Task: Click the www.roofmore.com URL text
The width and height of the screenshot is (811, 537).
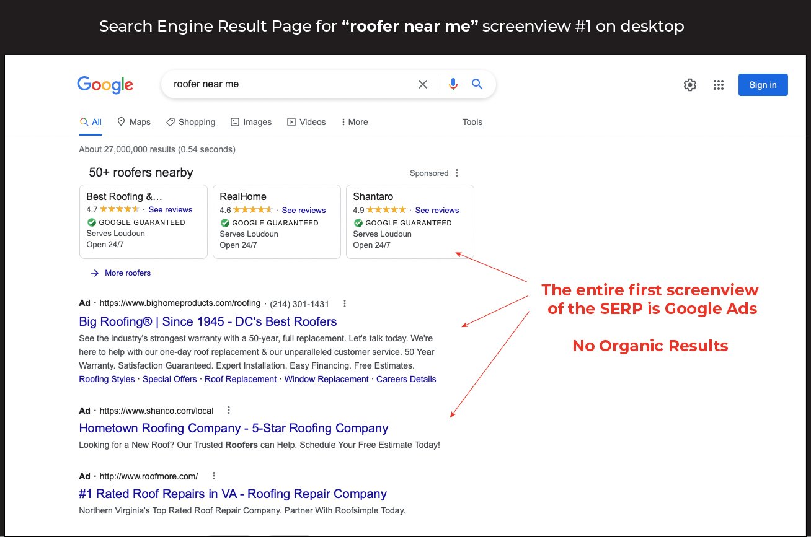Action: click(x=149, y=476)
